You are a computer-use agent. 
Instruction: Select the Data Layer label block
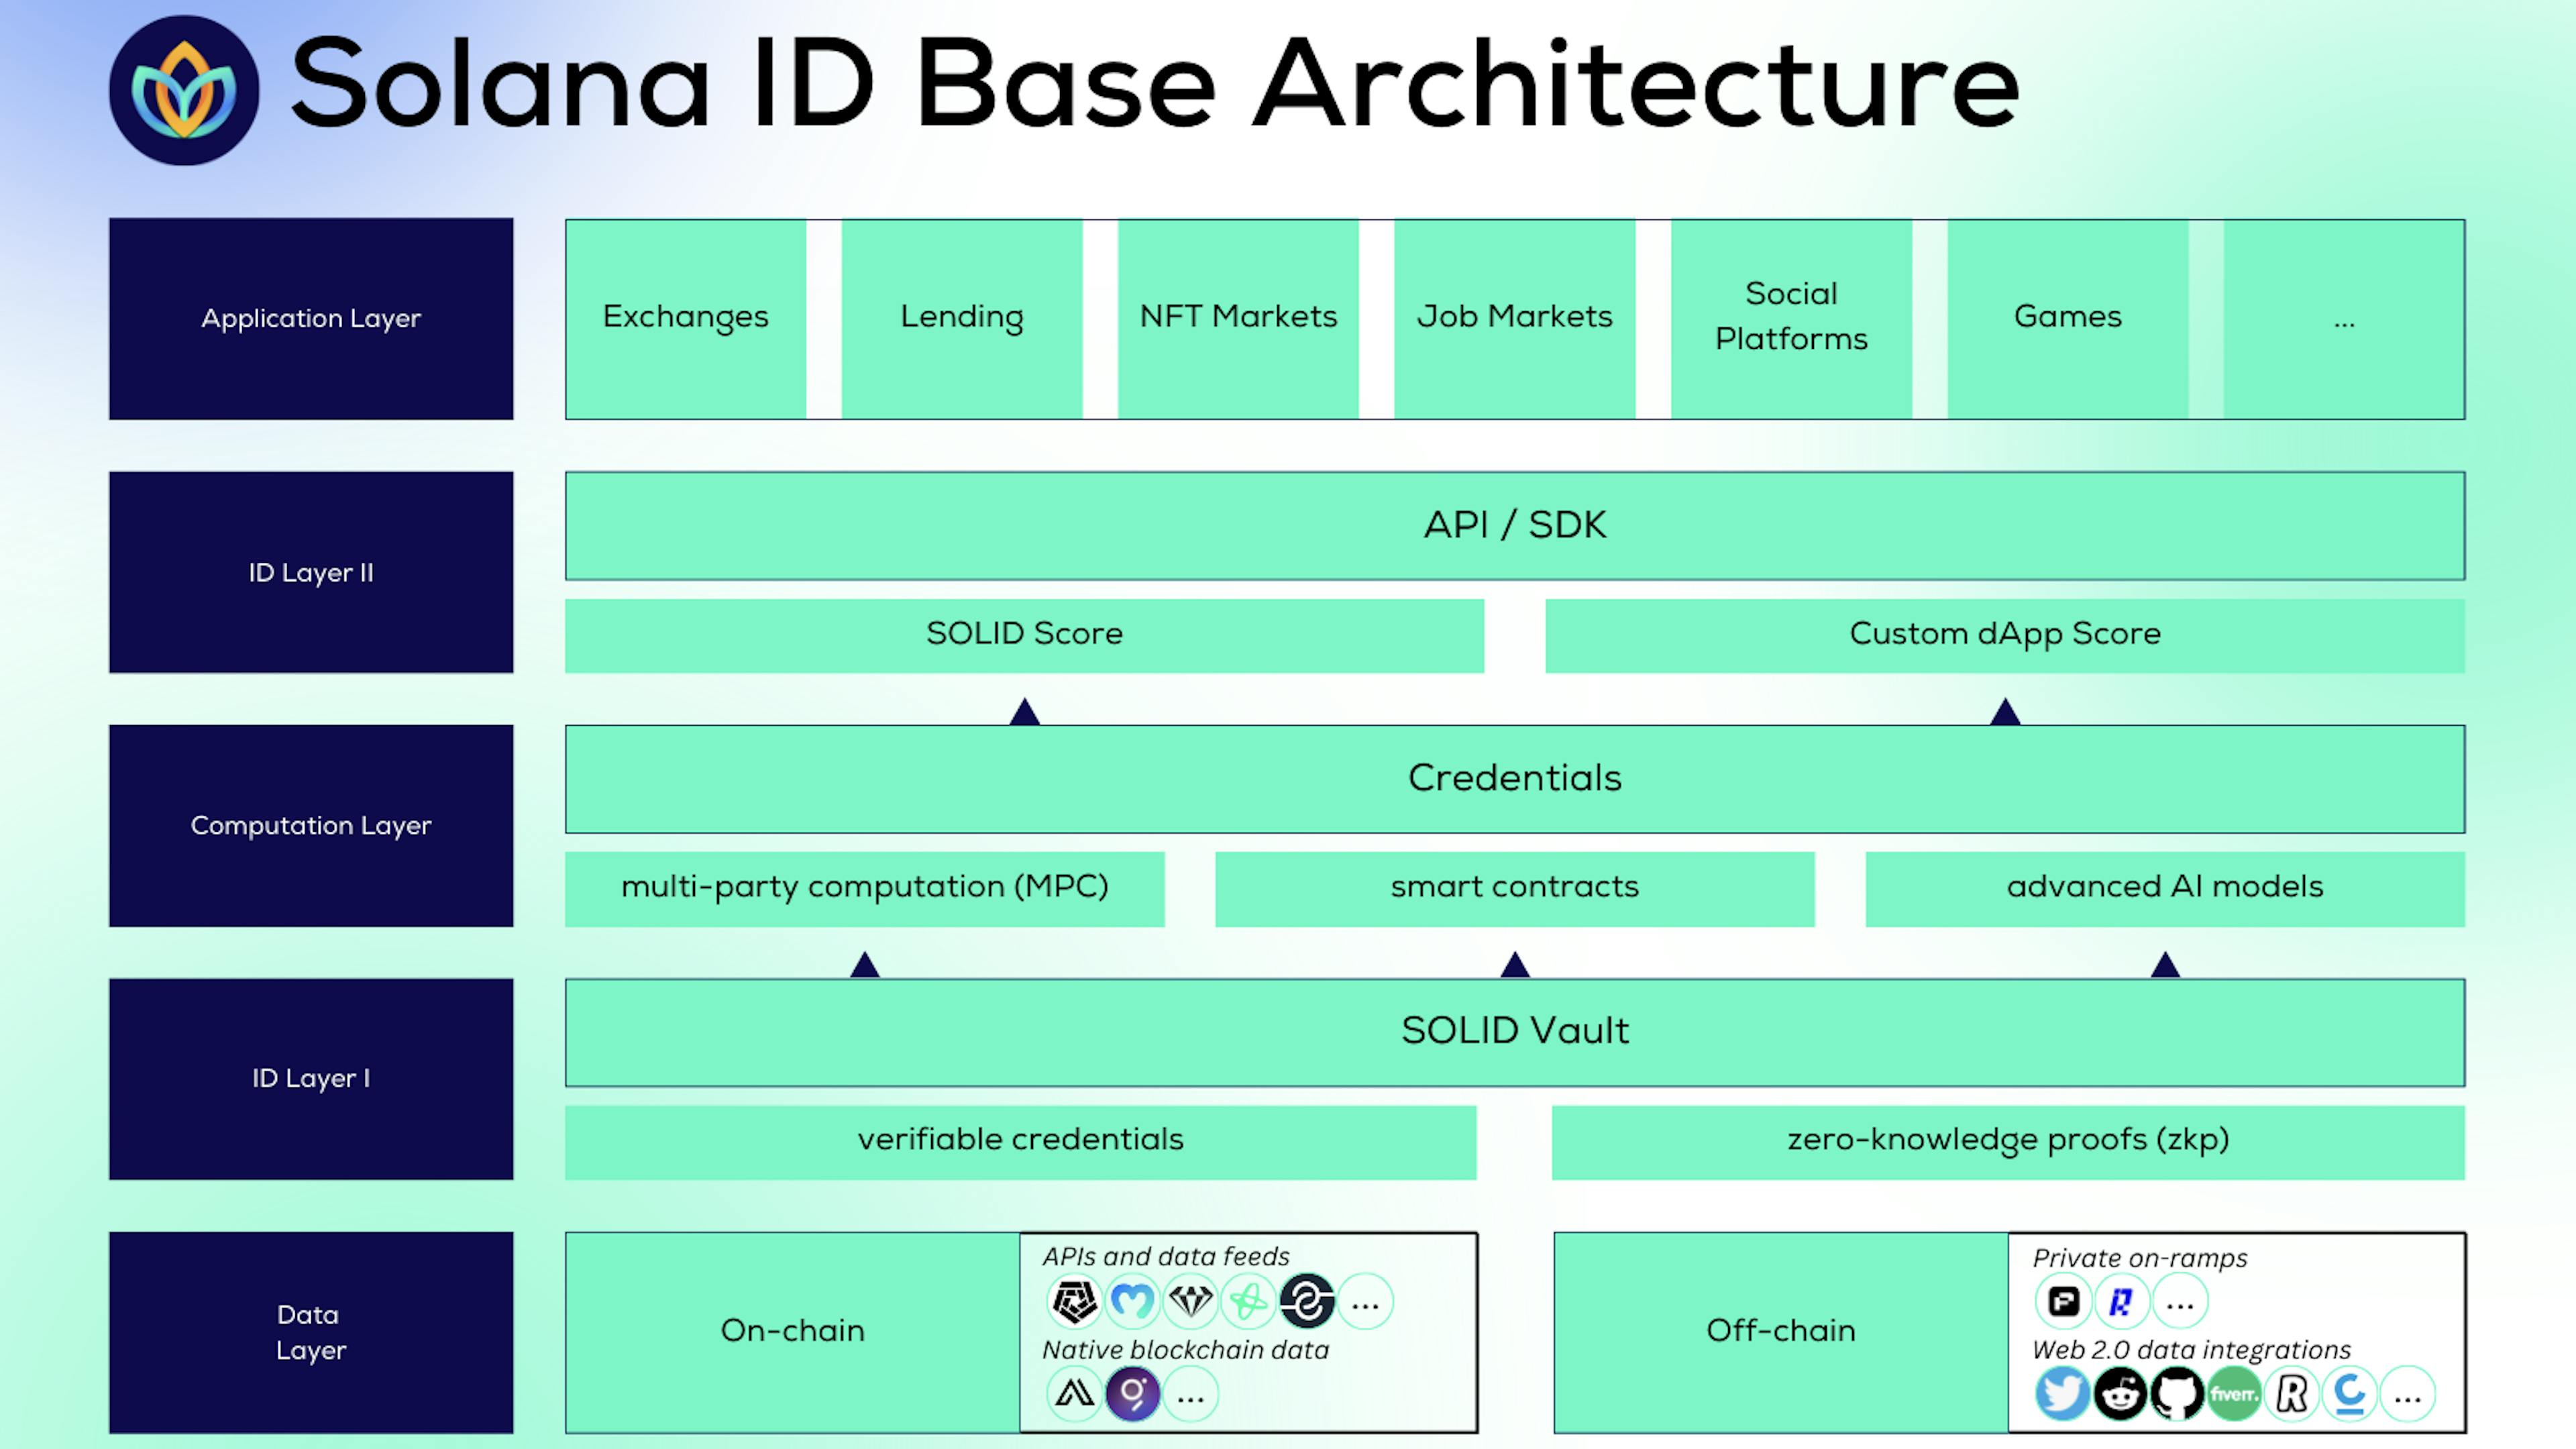point(311,1332)
